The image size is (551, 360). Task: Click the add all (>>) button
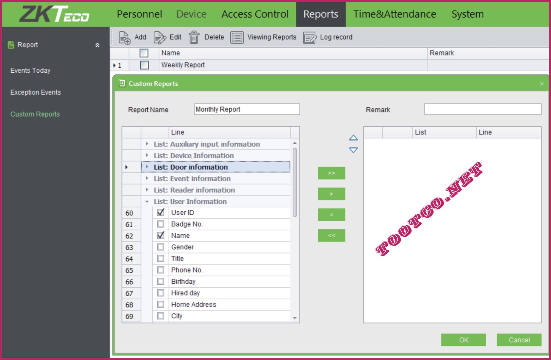coord(331,173)
